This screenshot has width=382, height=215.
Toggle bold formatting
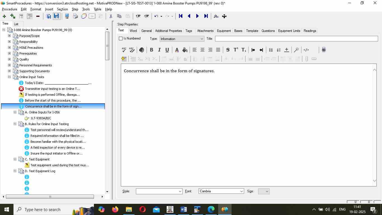[x=151, y=50]
